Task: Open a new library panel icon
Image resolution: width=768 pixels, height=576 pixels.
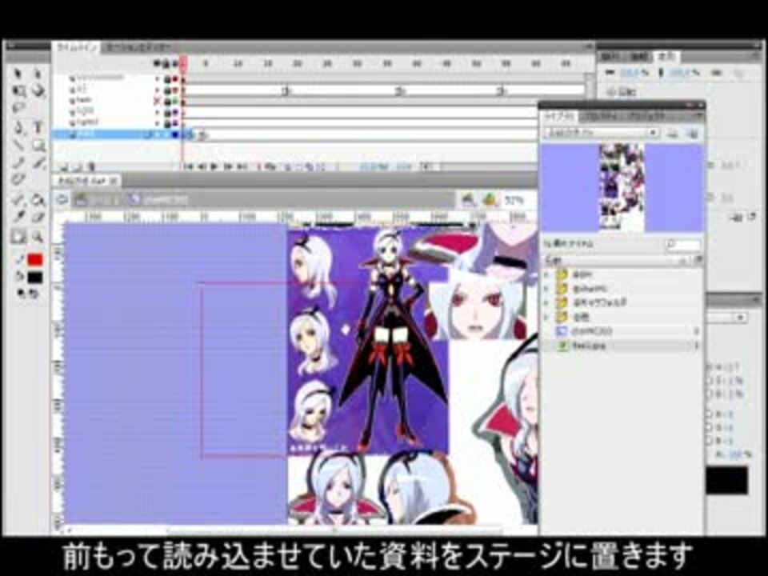Action: 691,134
